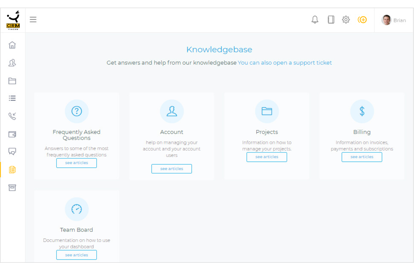This screenshot has width=414, height=263.
Task: Open the notebook icon in the top bar
Action: coord(331,20)
